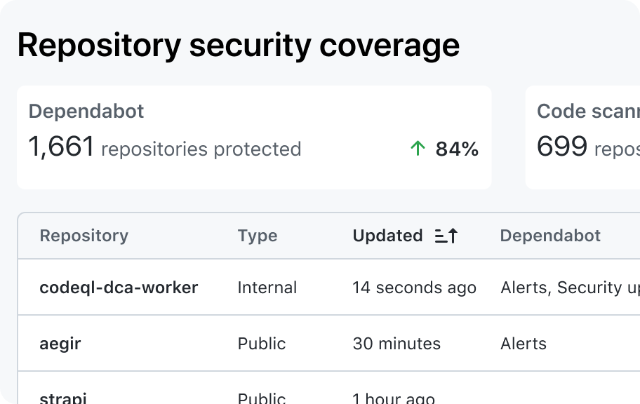Open the aegir repository link
This screenshot has height=404, width=640.
click(x=60, y=344)
